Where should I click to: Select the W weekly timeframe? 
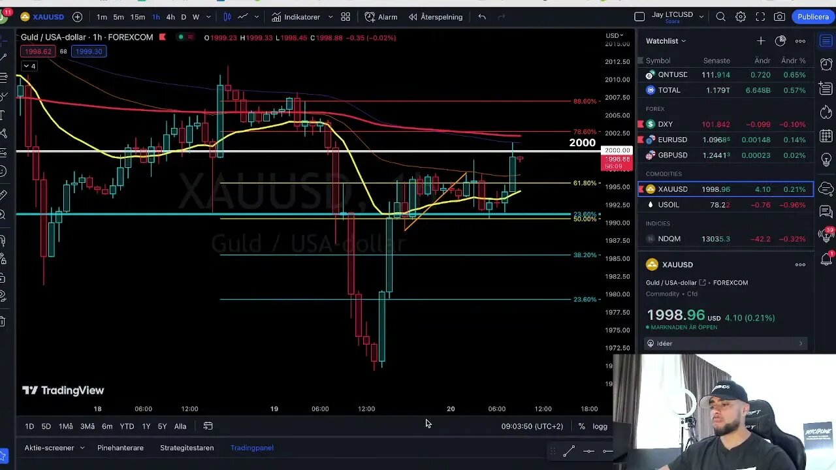click(195, 17)
